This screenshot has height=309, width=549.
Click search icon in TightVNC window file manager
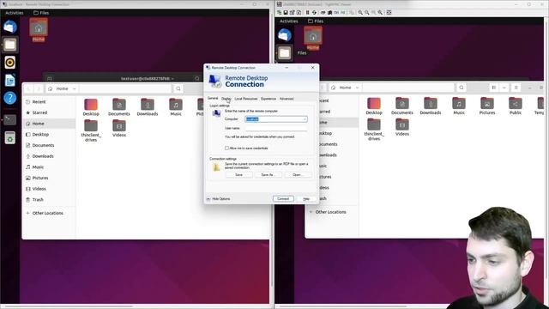462,88
